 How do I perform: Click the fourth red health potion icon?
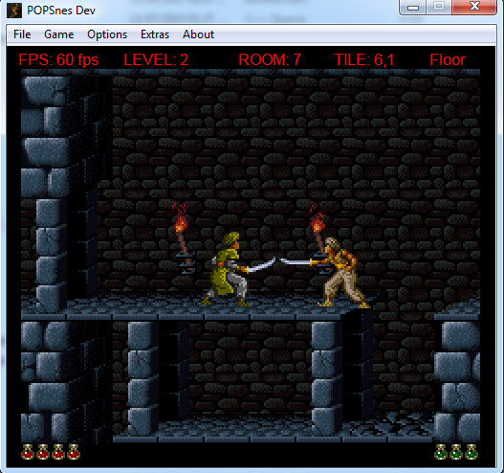74,451
